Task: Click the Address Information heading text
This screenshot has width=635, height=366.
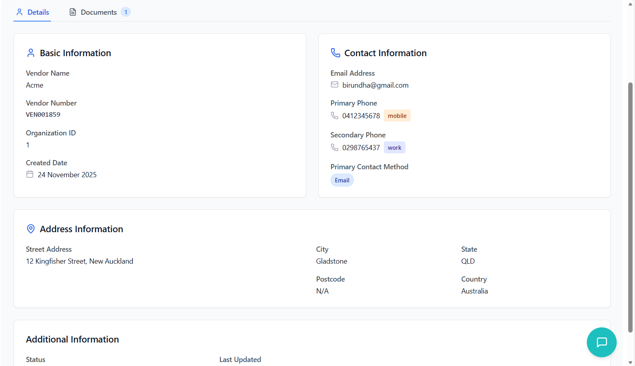Action: [81, 229]
